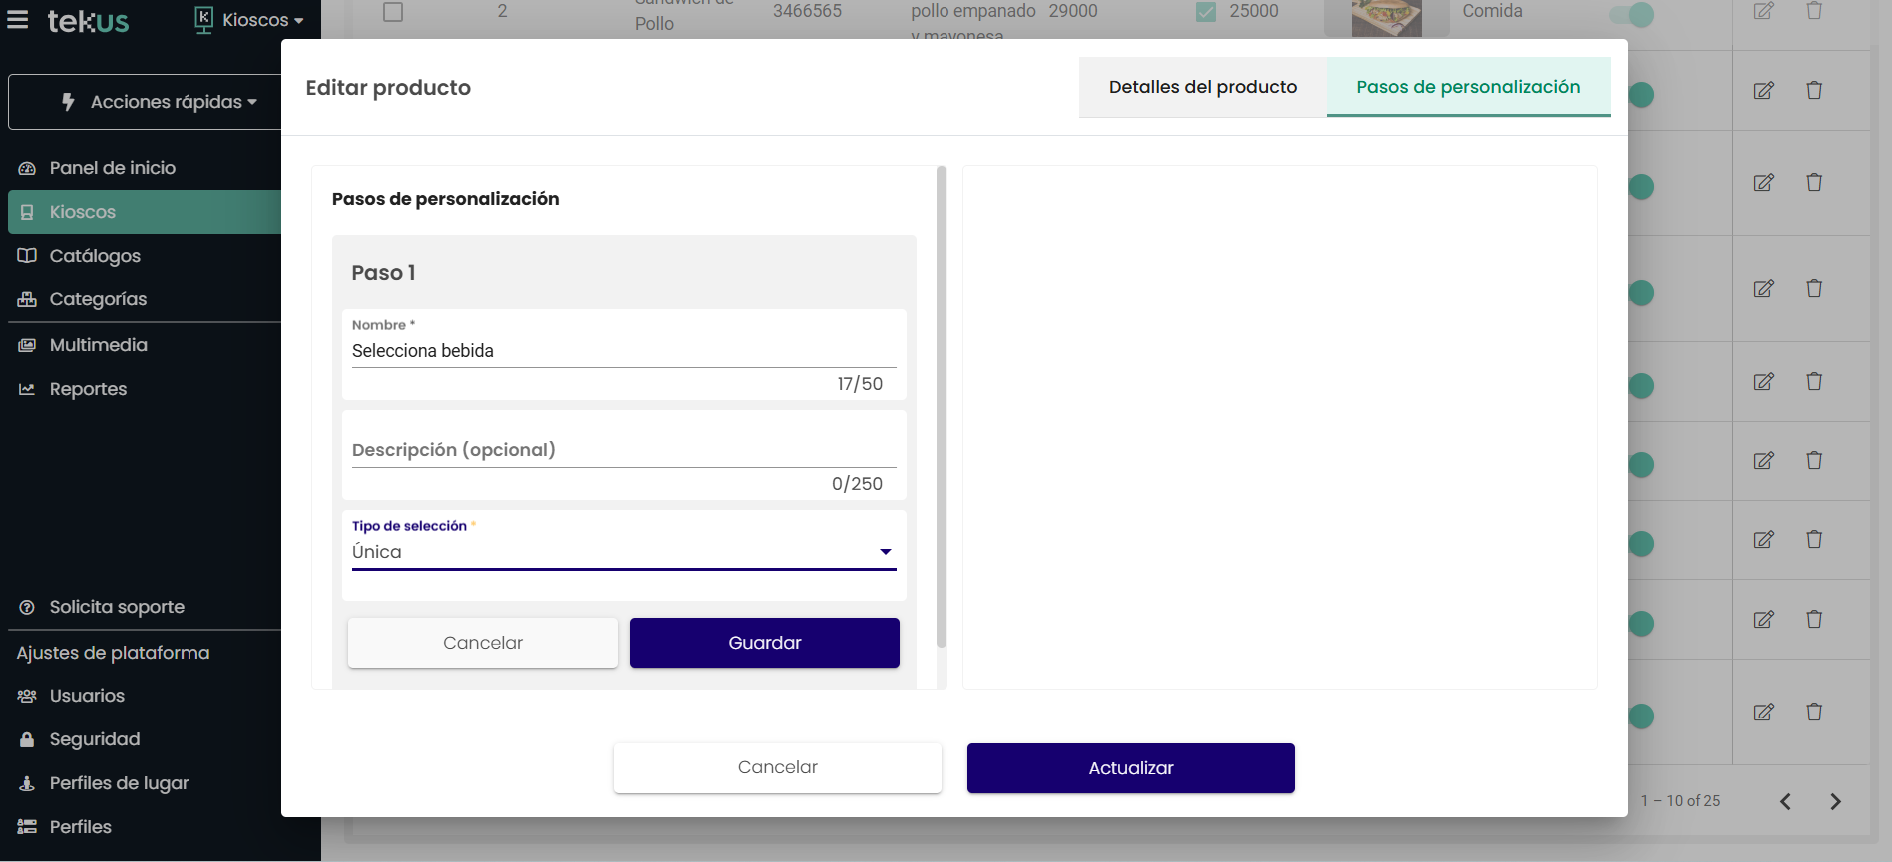
Task: Expand the Acciones rápidas dropdown
Action: click(160, 102)
